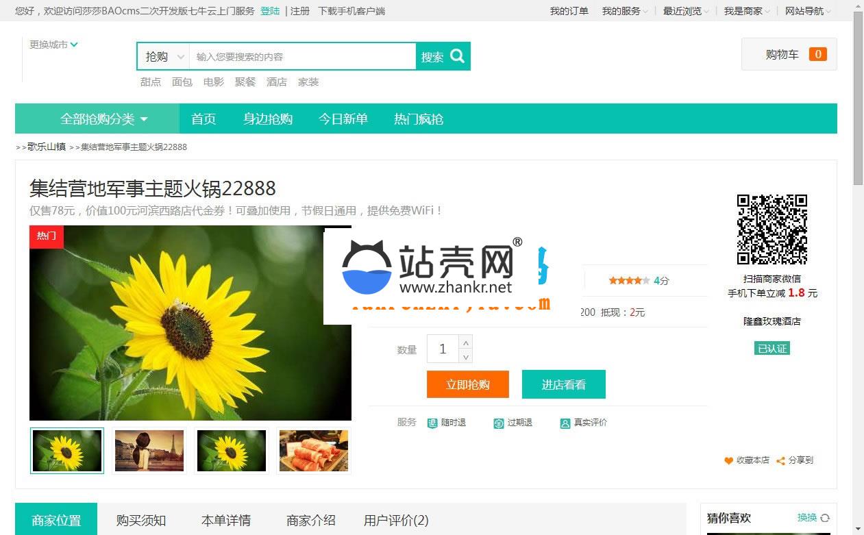Open the 今日新单 navigation item
Viewport: 864px width, 535px height.
pos(343,119)
